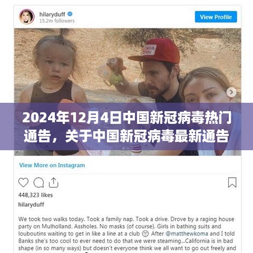Open the comment bubble icon
The width and height of the screenshot is (253, 253).
pyautogui.click(x=38, y=182)
